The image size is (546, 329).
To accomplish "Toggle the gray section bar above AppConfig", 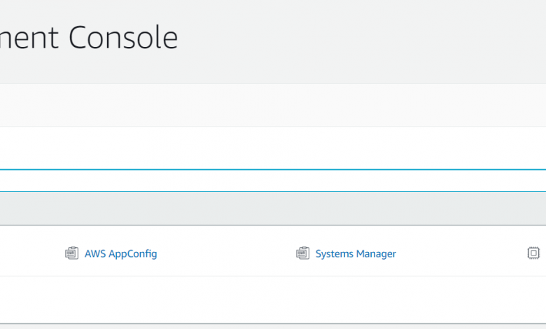I will point(273,209).
